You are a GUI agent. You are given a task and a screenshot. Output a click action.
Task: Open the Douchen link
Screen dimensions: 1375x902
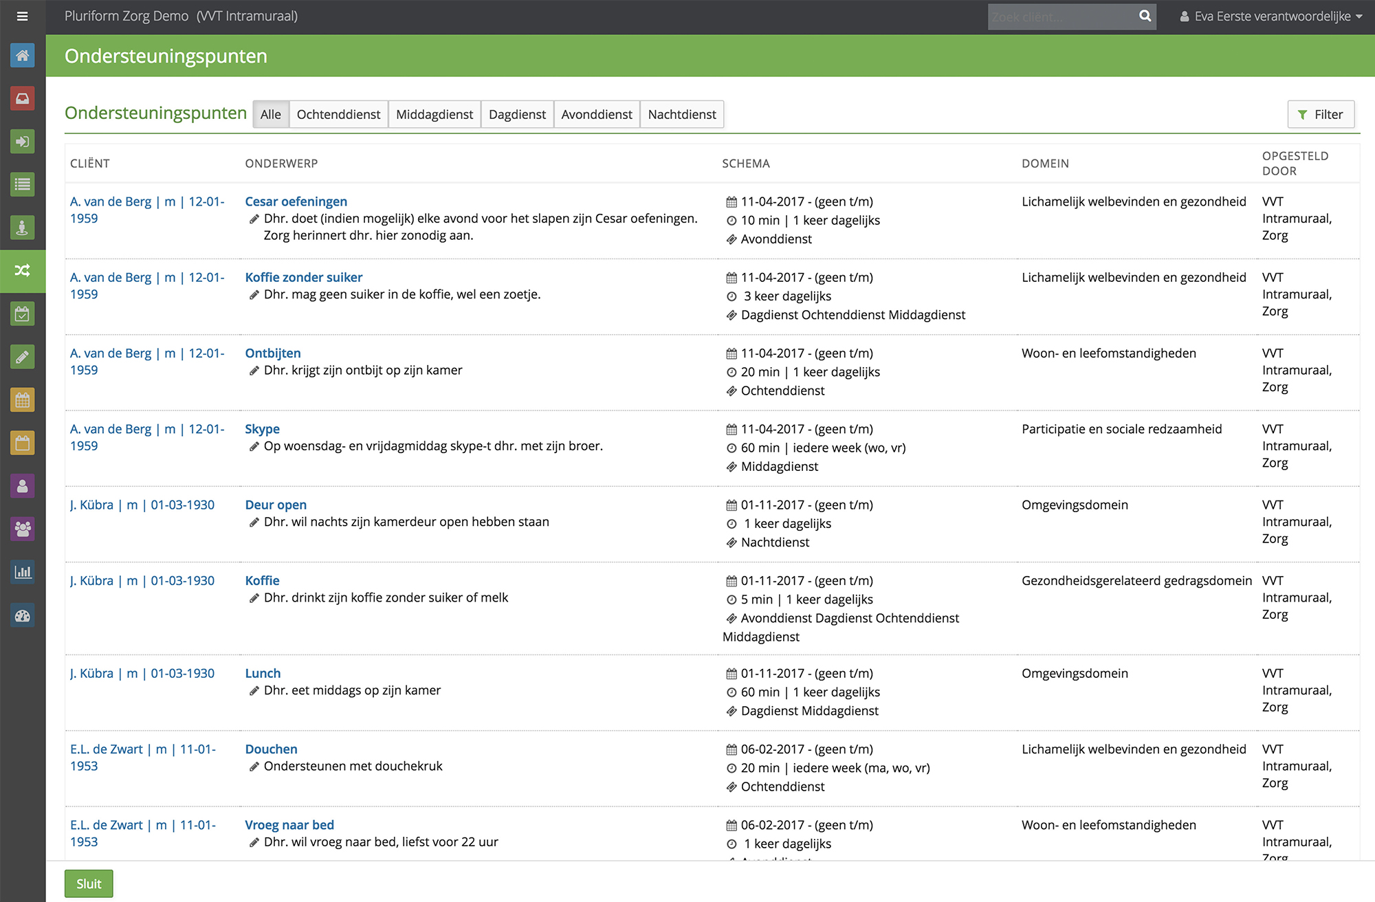[x=271, y=749]
